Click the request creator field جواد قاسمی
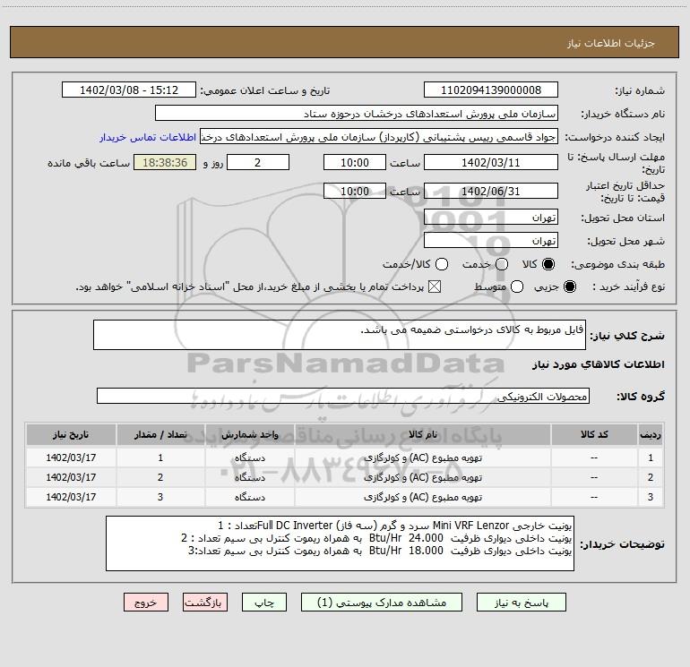 tap(379, 136)
